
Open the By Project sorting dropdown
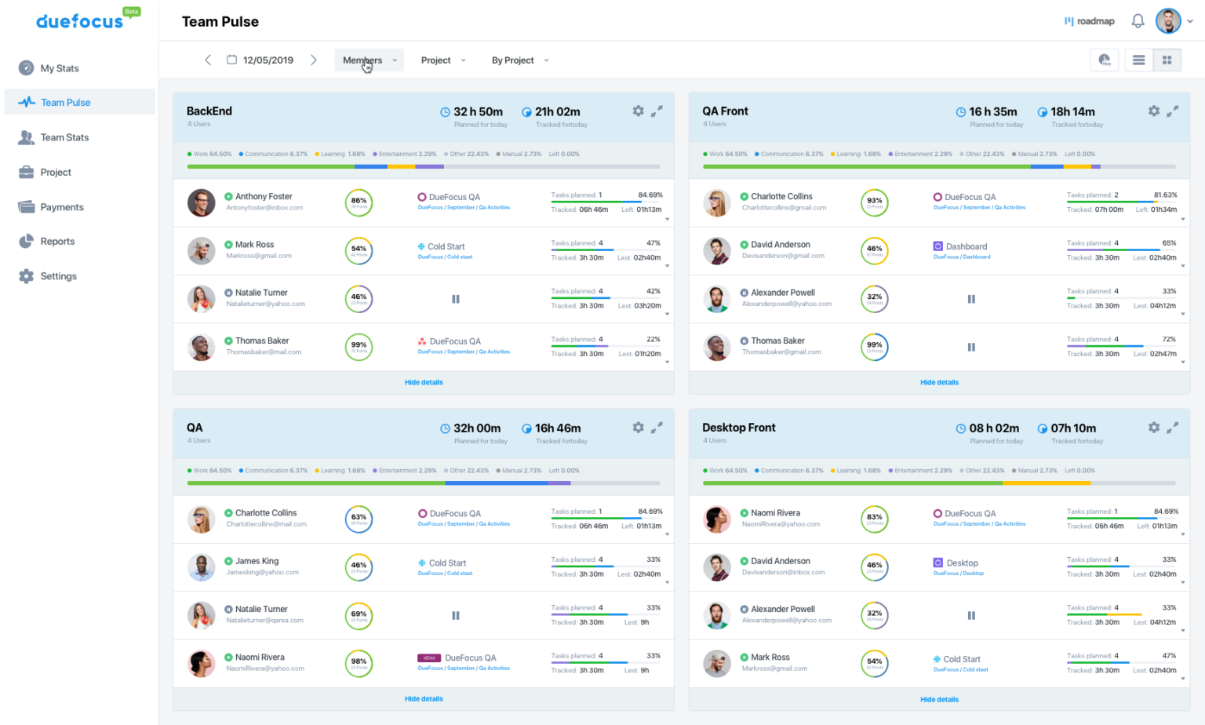click(x=519, y=60)
